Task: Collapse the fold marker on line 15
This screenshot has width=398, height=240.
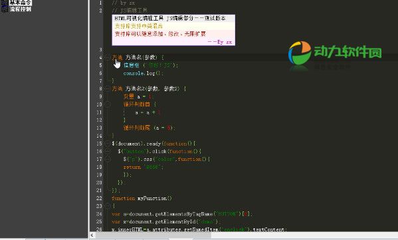Action: tap(108, 144)
